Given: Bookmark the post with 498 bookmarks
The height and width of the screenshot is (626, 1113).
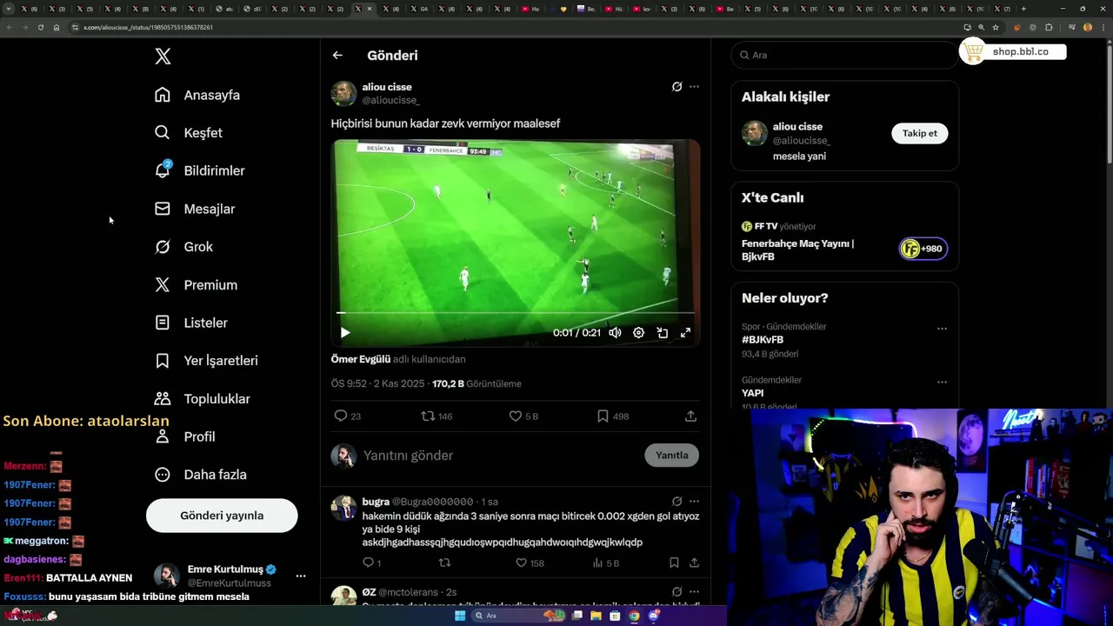Looking at the screenshot, I should click(x=613, y=416).
